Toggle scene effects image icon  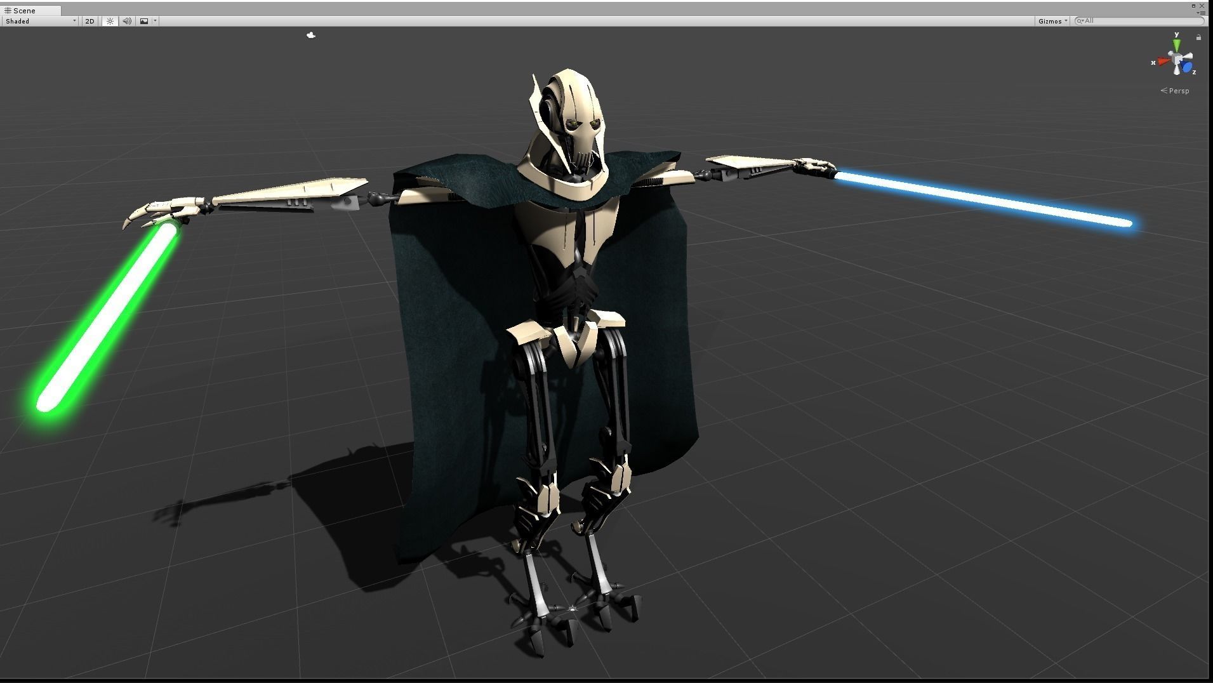click(x=144, y=21)
